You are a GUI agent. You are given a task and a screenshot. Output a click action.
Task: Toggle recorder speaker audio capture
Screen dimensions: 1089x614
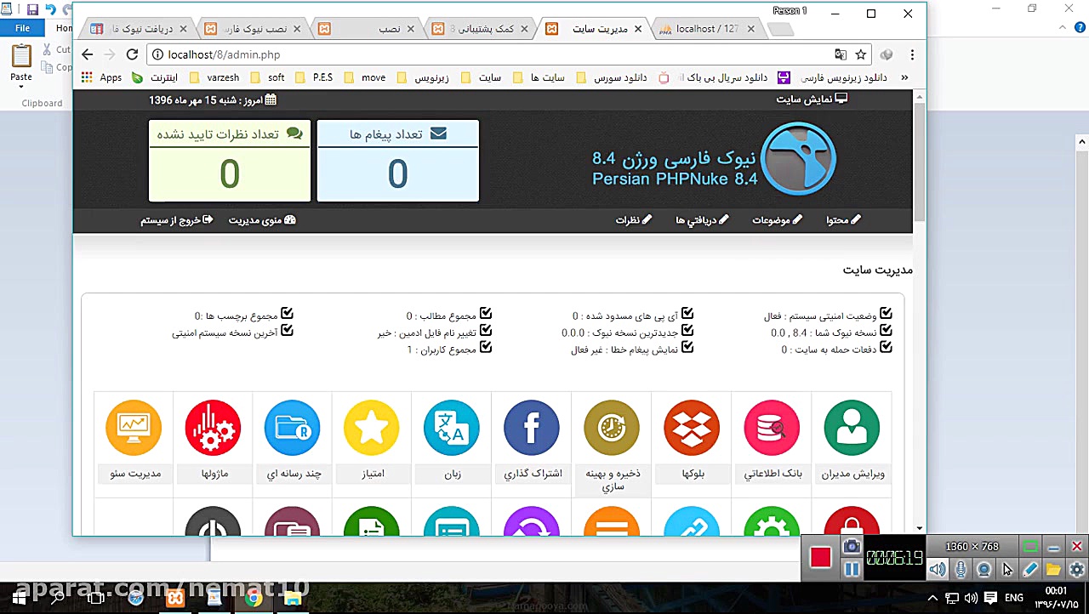(x=938, y=570)
